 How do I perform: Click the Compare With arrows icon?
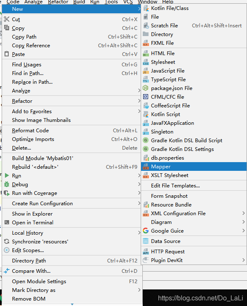coord(7,271)
